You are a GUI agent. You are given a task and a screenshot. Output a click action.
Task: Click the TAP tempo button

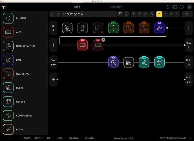click(x=48, y=138)
